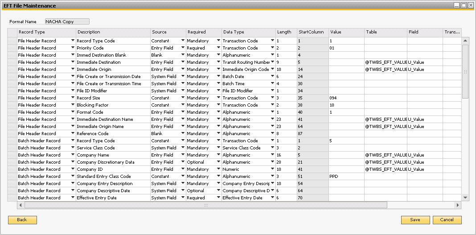This screenshot has width=476, height=235.
Task: Open Required dropdown for Company Descriptive Date row
Action: 218,191
